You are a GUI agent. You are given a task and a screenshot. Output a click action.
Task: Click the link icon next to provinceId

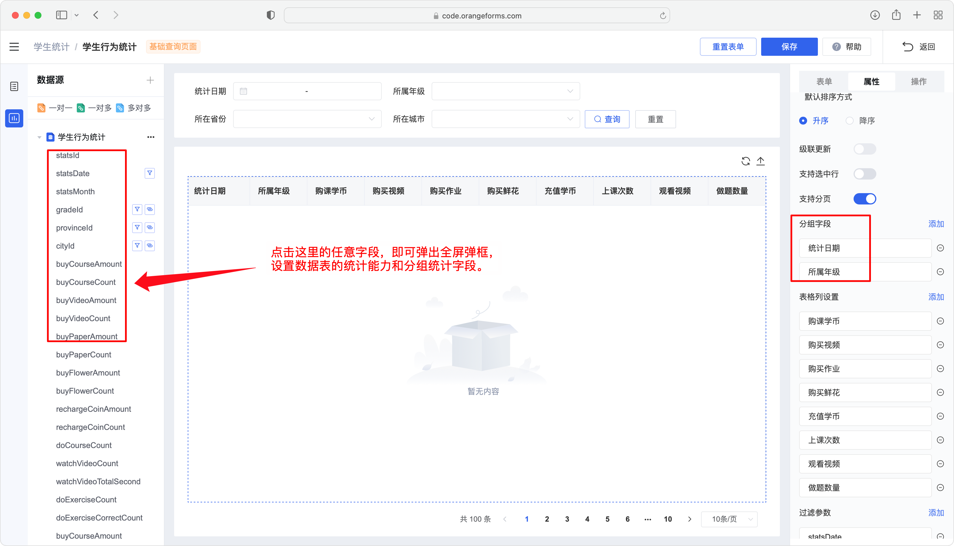pos(150,227)
